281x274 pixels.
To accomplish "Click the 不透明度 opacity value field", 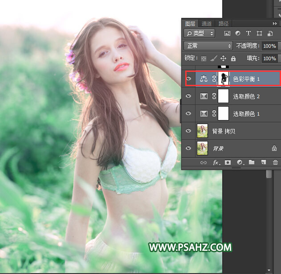I will tap(269, 46).
